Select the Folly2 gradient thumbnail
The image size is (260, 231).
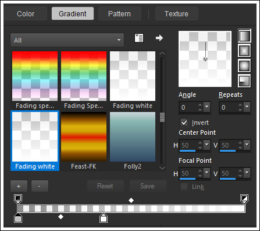(133, 136)
